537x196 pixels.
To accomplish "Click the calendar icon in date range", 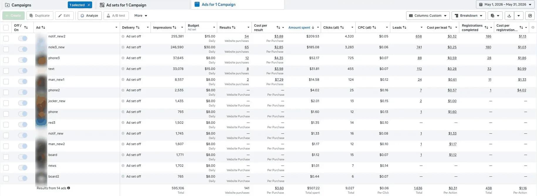I will point(481,5).
